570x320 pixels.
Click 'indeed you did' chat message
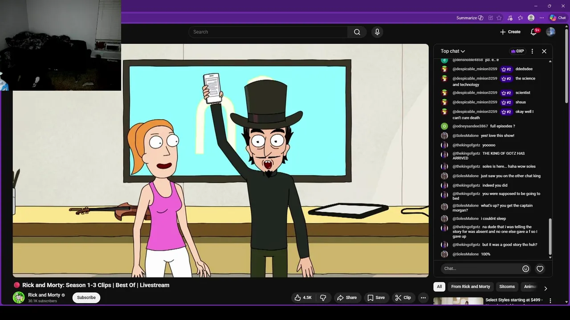[x=495, y=185]
